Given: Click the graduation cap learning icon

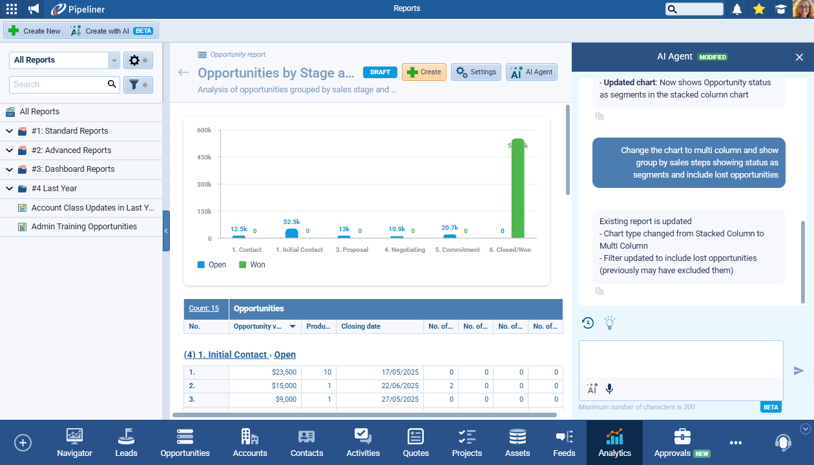Looking at the screenshot, I should pyautogui.click(x=780, y=9).
